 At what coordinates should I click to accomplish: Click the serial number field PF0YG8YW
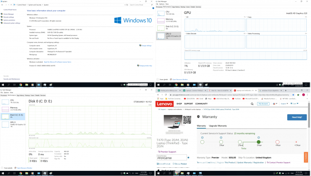(172, 157)
